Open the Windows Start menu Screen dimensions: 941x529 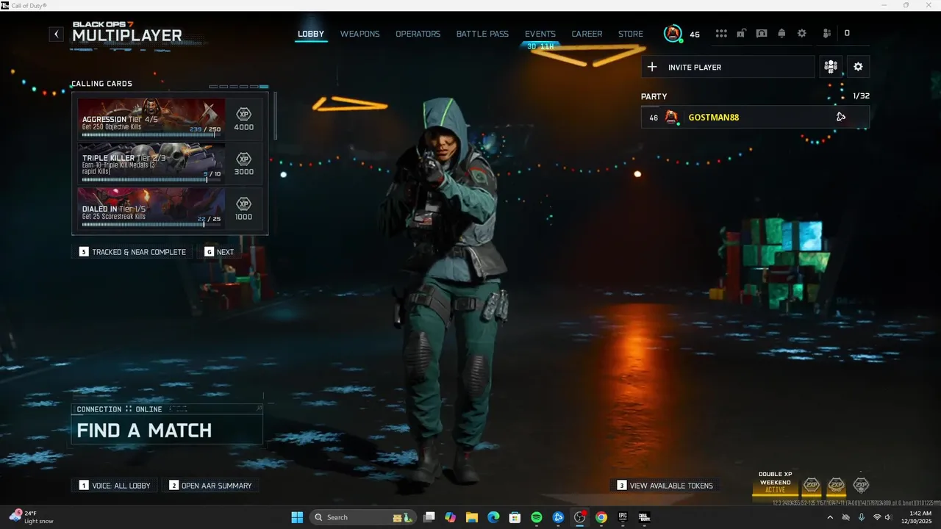[297, 517]
